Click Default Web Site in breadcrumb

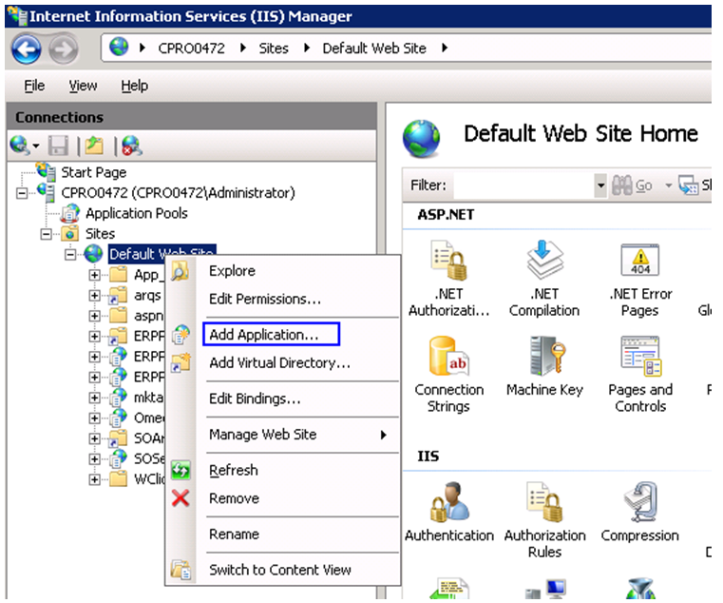click(374, 48)
